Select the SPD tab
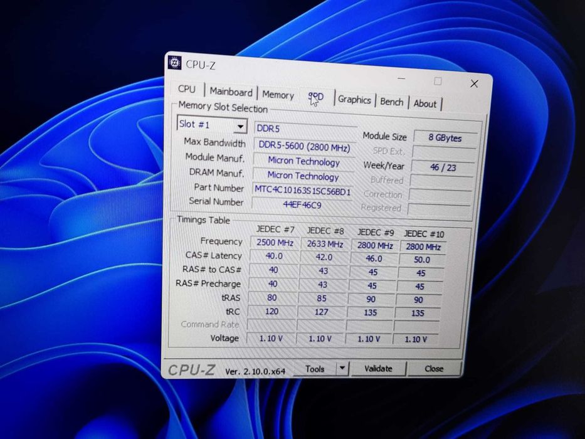This screenshot has height=439, width=585. [315, 97]
